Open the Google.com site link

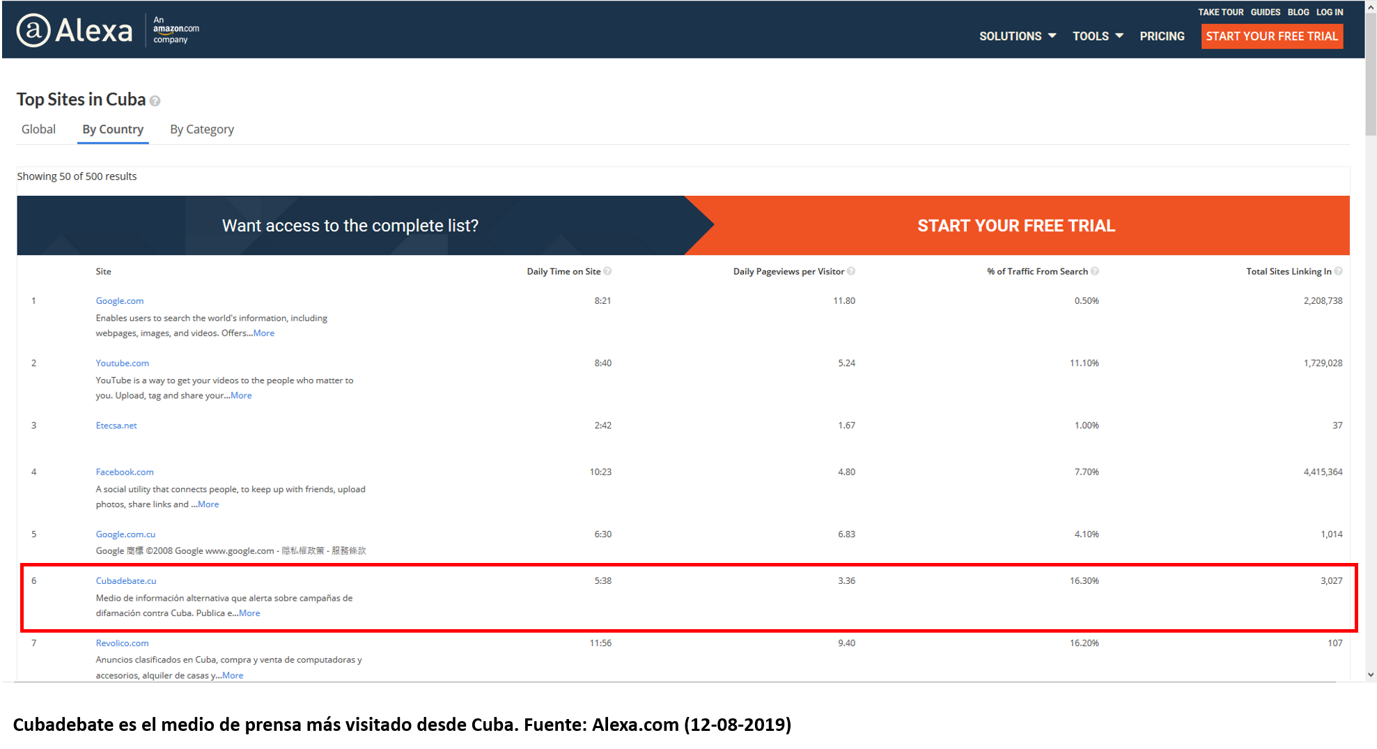coord(120,301)
